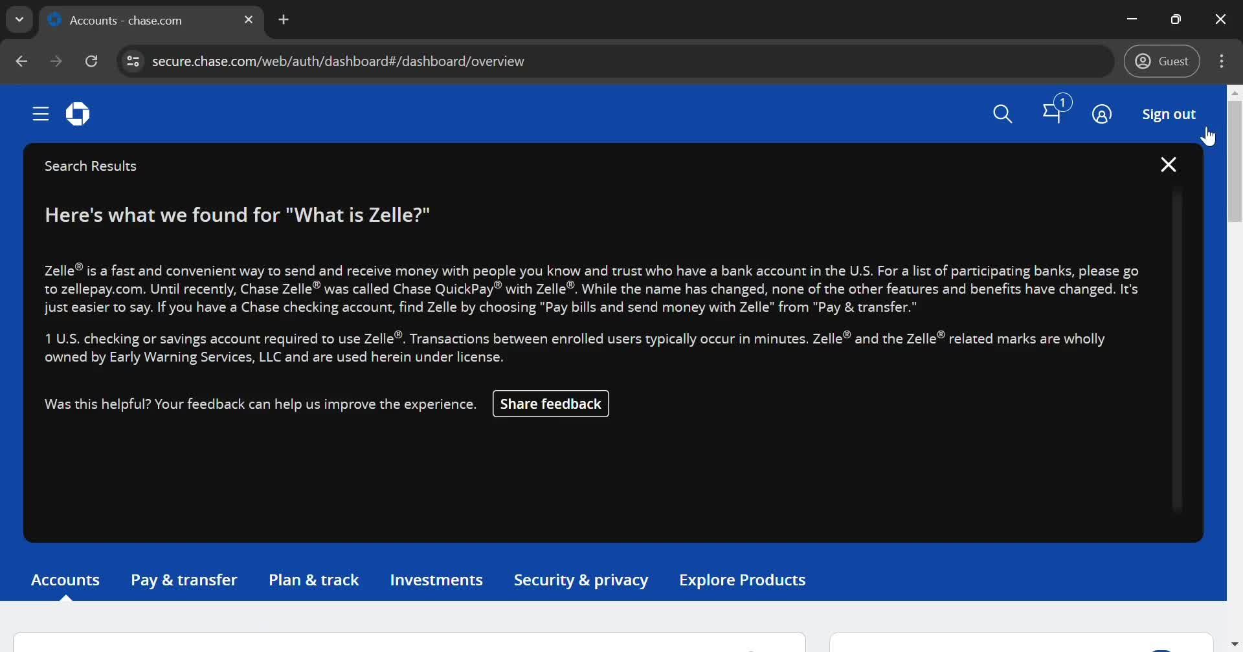Image resolution: width=1243 pixels, height=652 pixels.
Task: Click the browser forward arrow
Action: pos(56,61)
